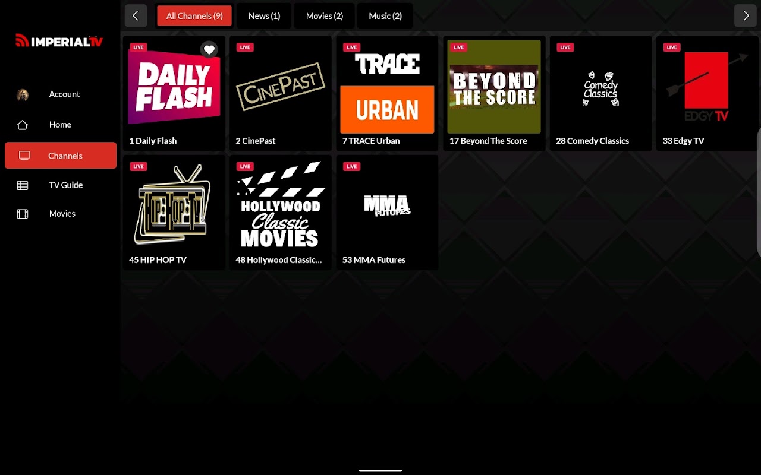The image size is (761, 475).
Task: Click the LIVE badge on Comedy Classics
Action: point(565,47)
